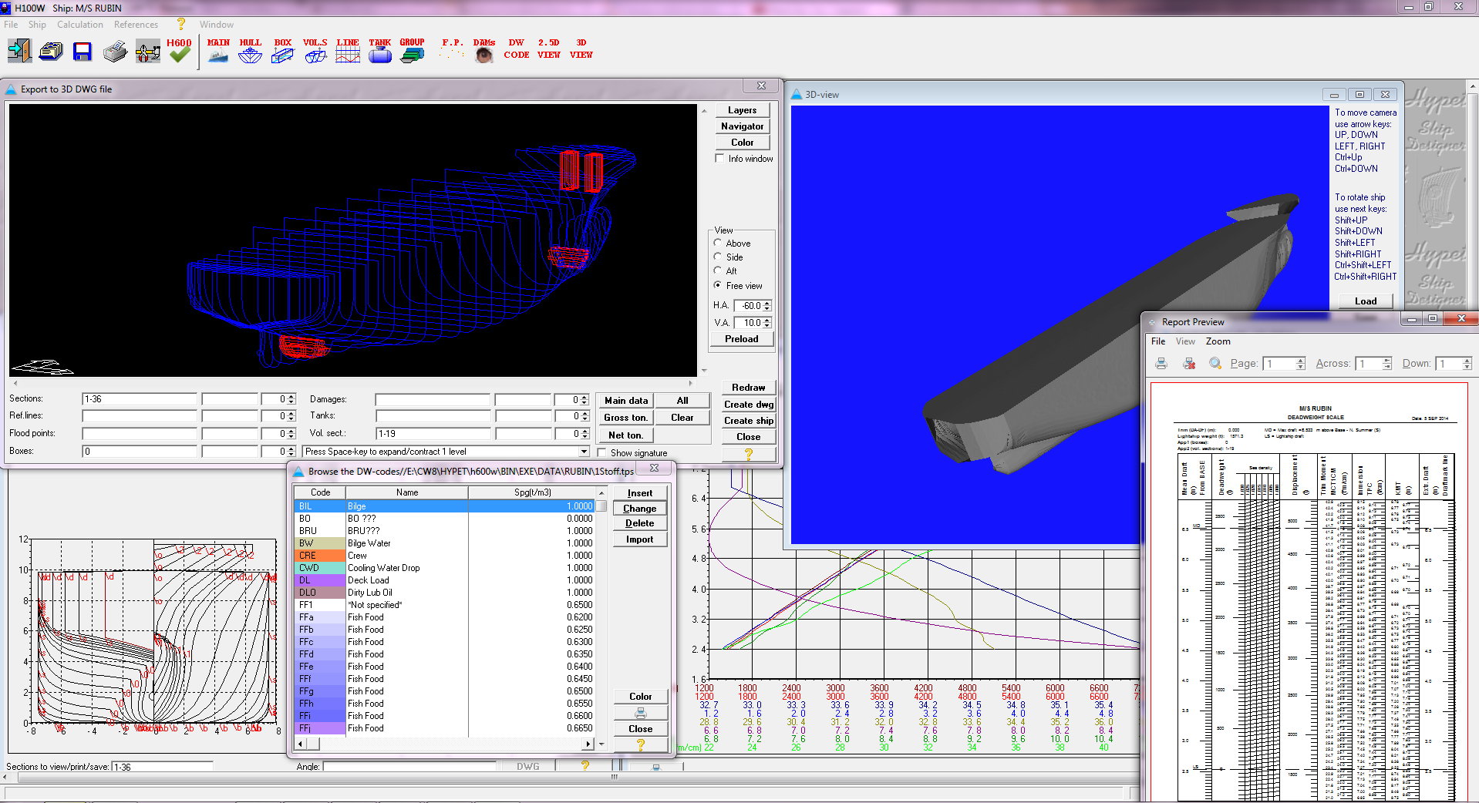Expand the expand/contract level dropdown

[584, 452]
